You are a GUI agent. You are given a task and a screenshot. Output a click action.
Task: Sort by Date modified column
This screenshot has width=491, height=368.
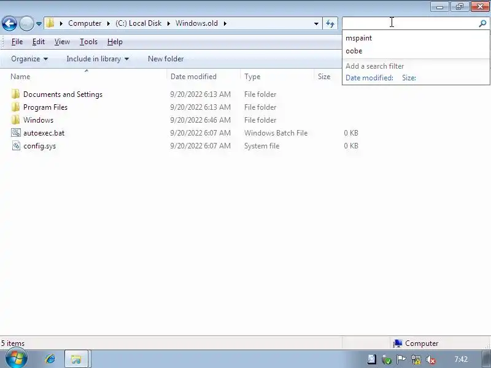pos(193,77)
